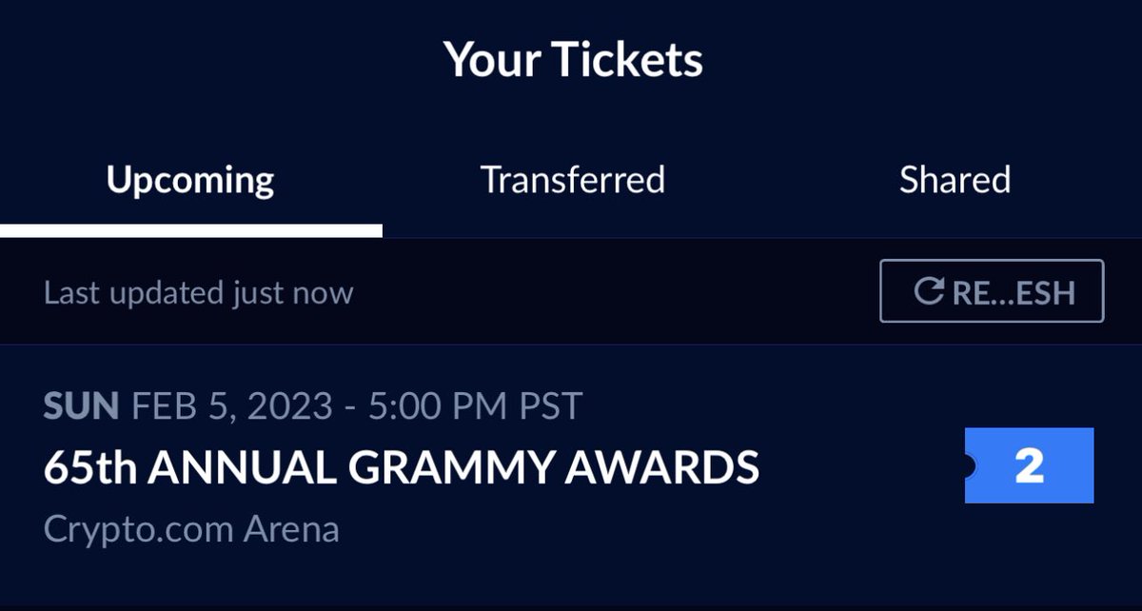
Task: Click the number 2 ticket count
Action: coord(1030,465)
